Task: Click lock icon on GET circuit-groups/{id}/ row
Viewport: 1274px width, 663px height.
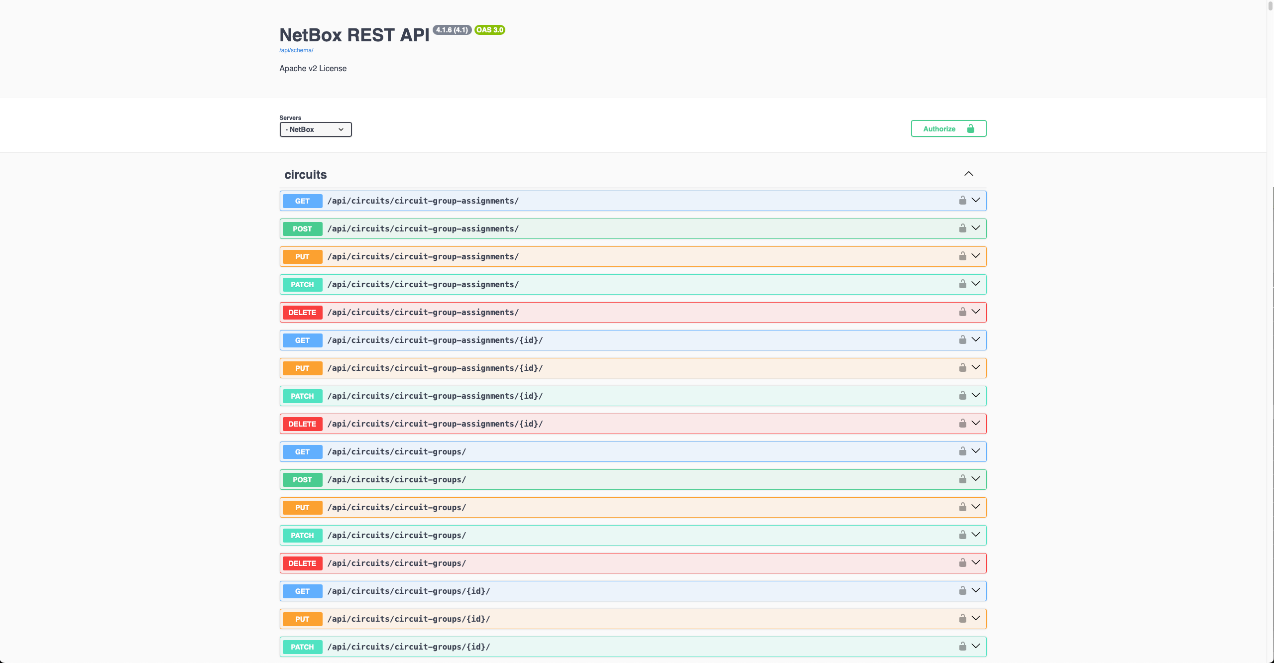Action: pos(962,591)
